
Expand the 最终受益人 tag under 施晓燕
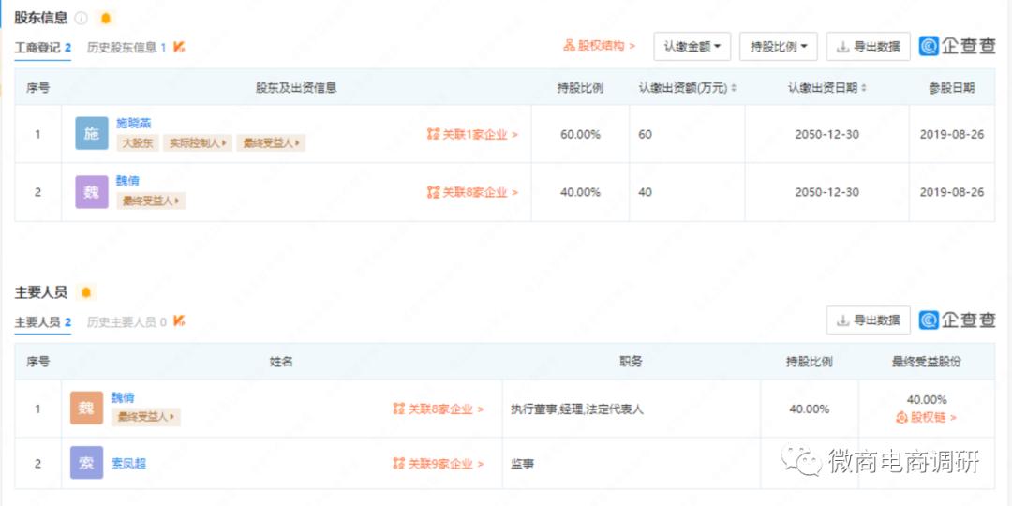click(x=271, y=143)
